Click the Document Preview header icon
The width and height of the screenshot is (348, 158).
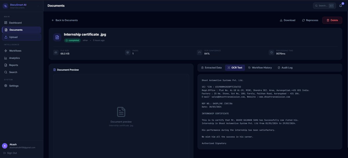[x=55, y=70]
